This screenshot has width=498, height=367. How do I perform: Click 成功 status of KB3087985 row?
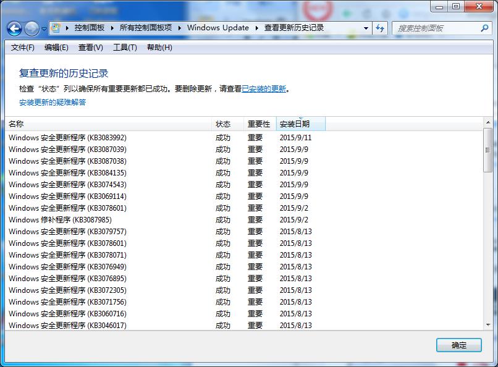[223, 220]
